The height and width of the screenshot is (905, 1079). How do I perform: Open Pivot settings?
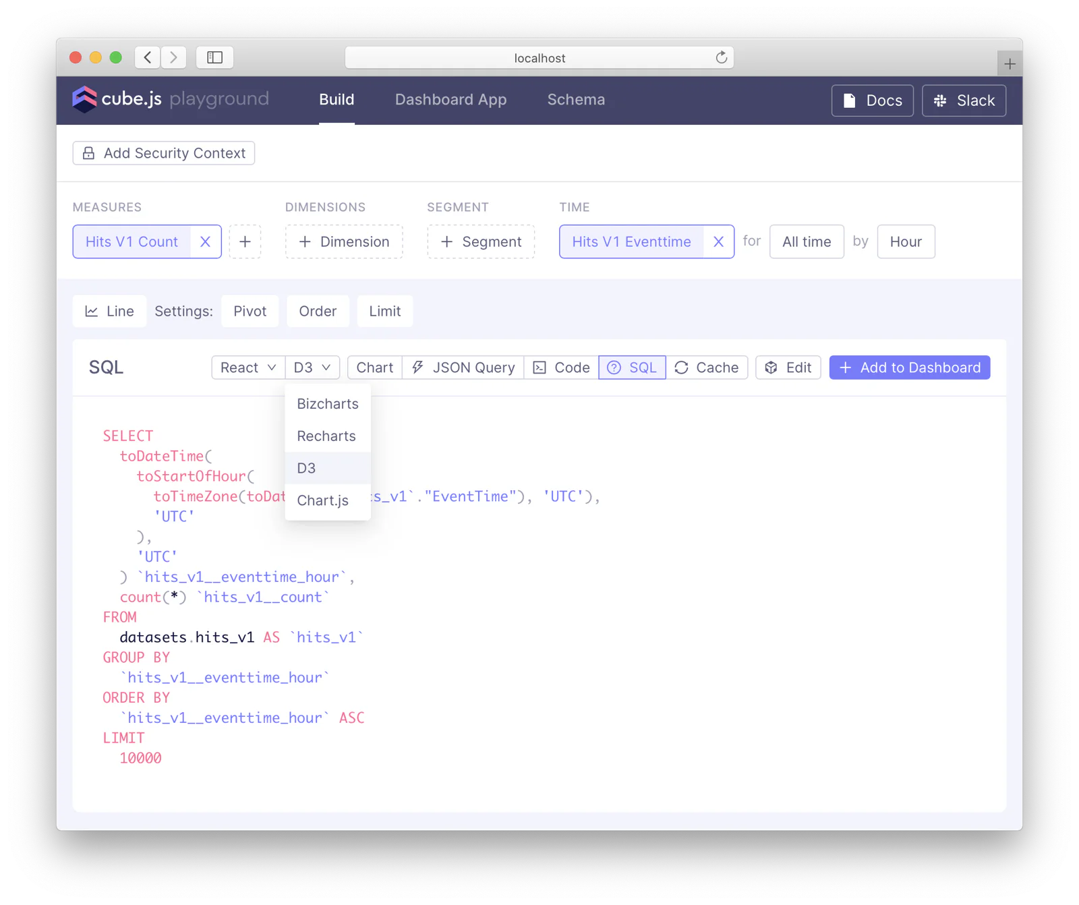(250, 311)
